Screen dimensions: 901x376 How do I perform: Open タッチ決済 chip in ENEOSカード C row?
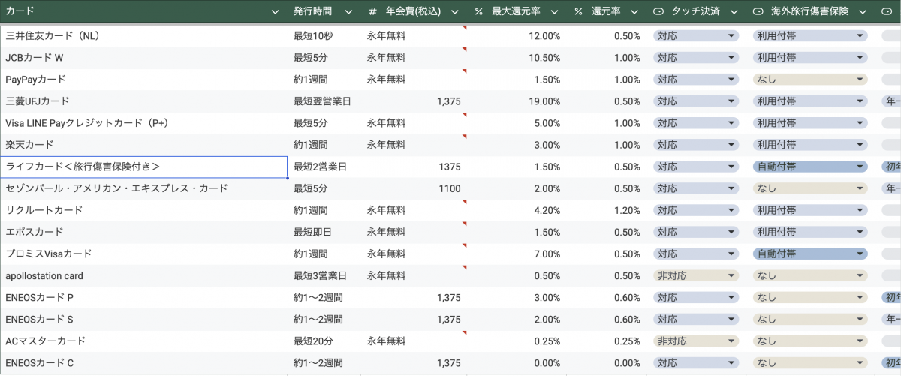click(696, 363)
